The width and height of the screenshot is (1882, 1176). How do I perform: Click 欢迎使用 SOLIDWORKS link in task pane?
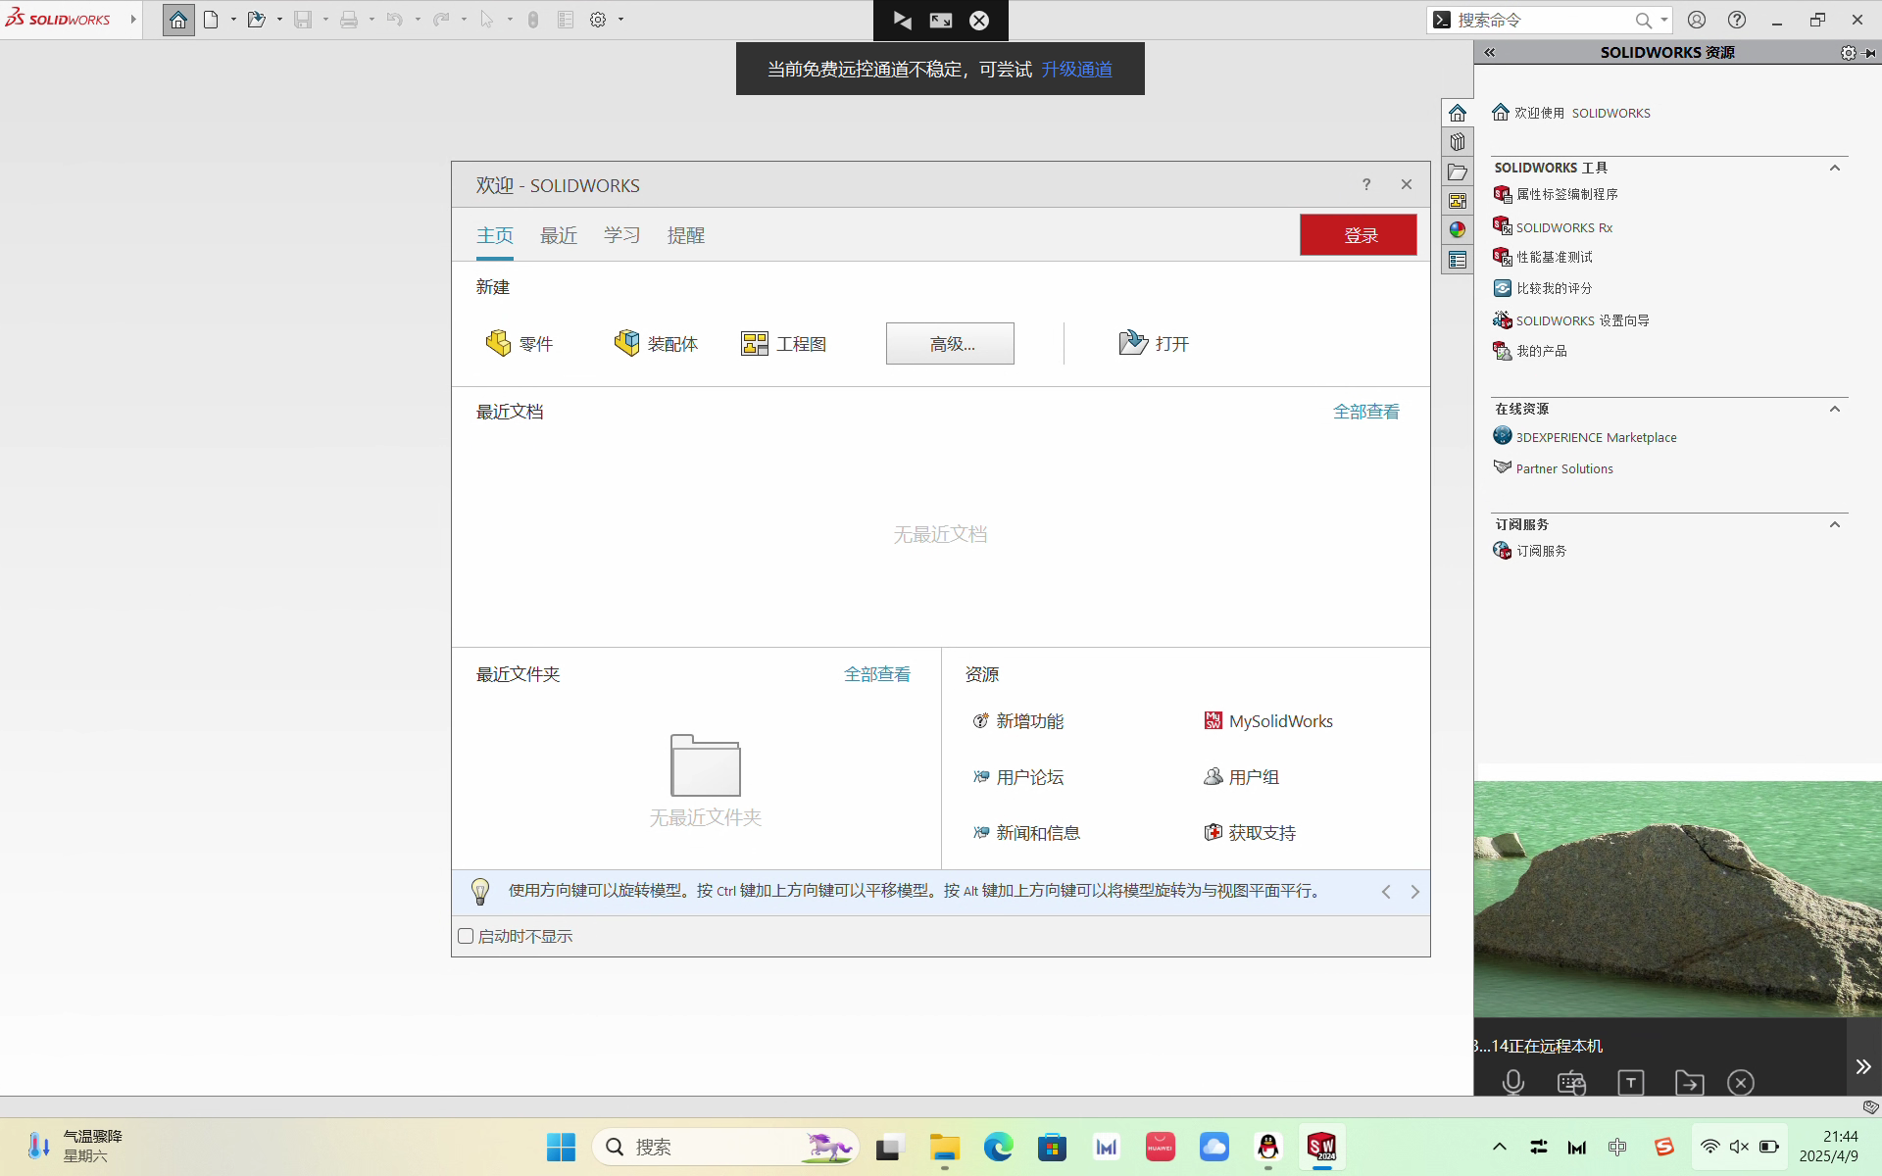tap(1571, 113)
